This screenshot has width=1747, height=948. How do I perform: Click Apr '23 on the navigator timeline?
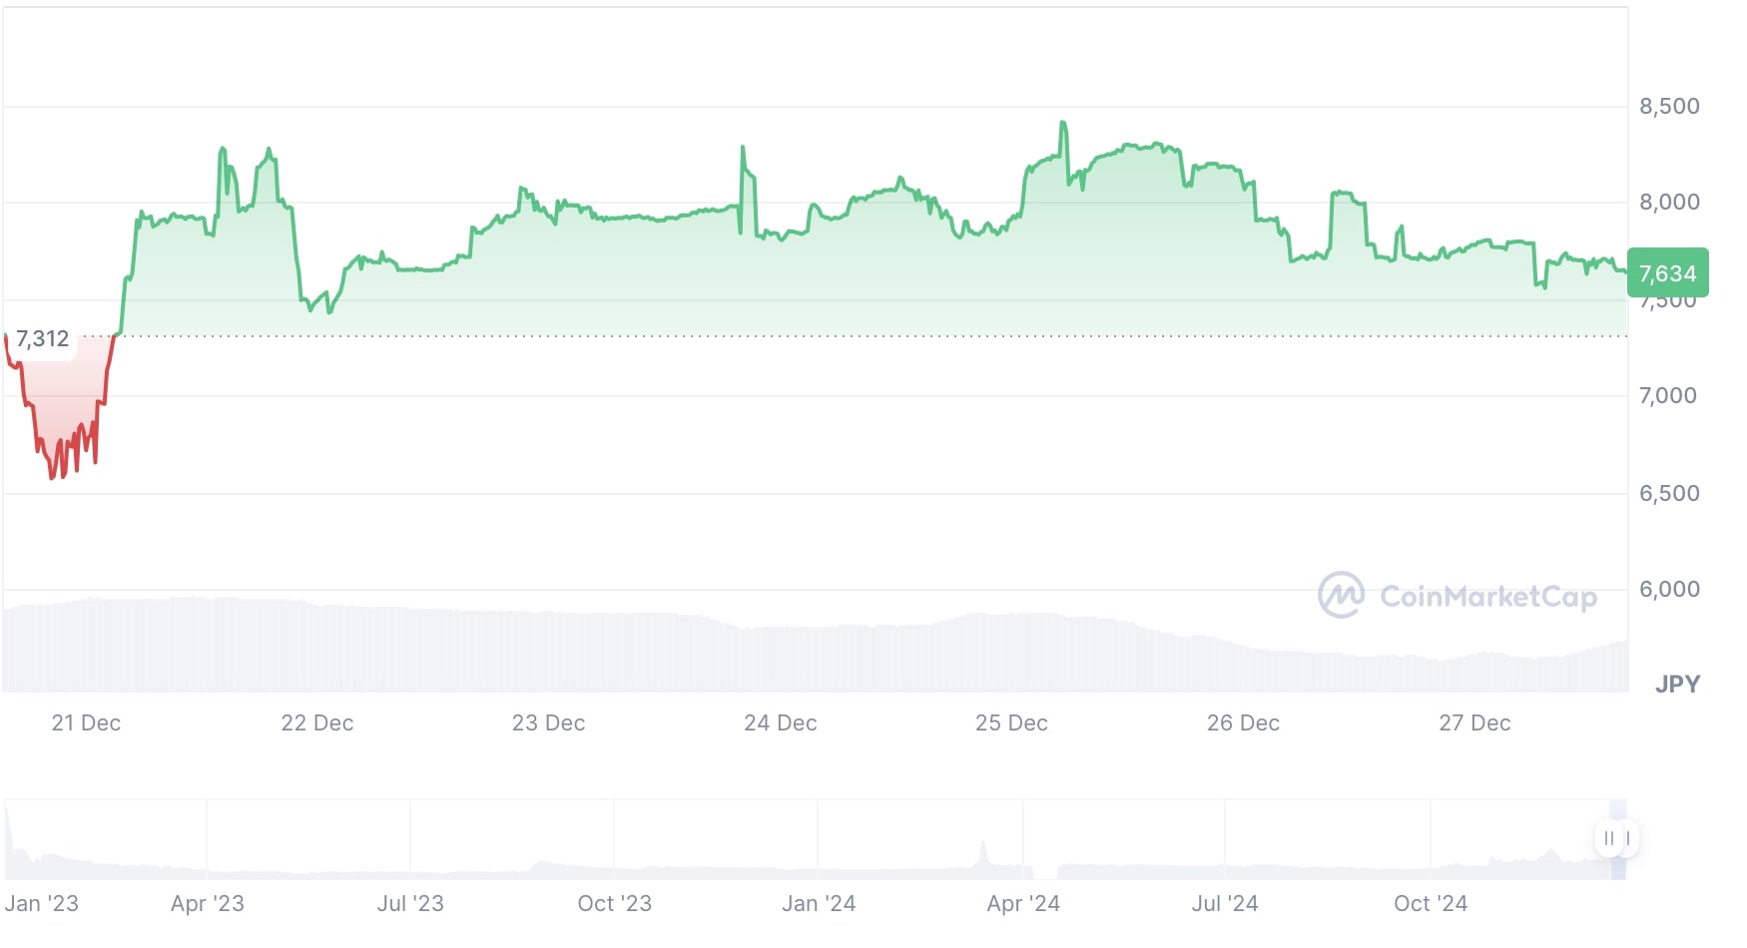tap(208, 903)
